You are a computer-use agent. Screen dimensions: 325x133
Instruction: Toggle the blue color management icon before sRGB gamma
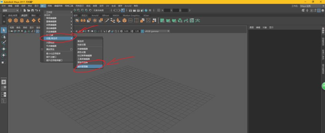tap(142, 31)
